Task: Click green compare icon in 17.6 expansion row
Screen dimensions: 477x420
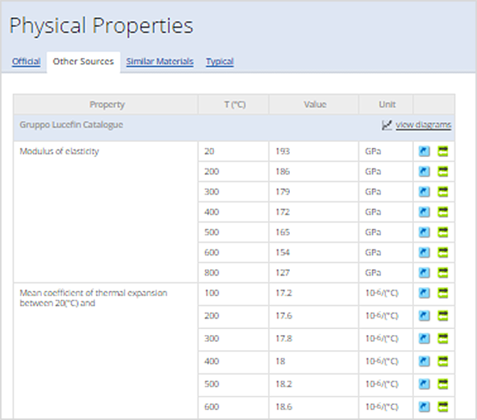Action: point(443,316)
